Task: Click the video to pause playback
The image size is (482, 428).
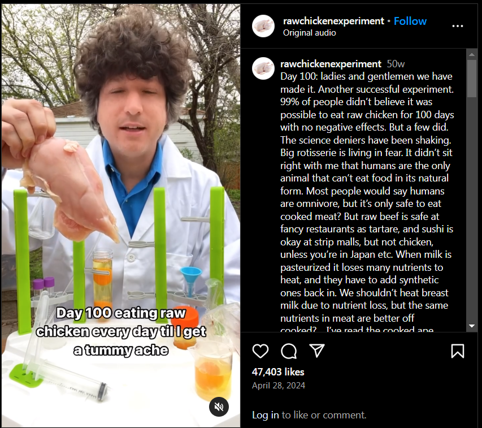Action: [x=121, y=184]
